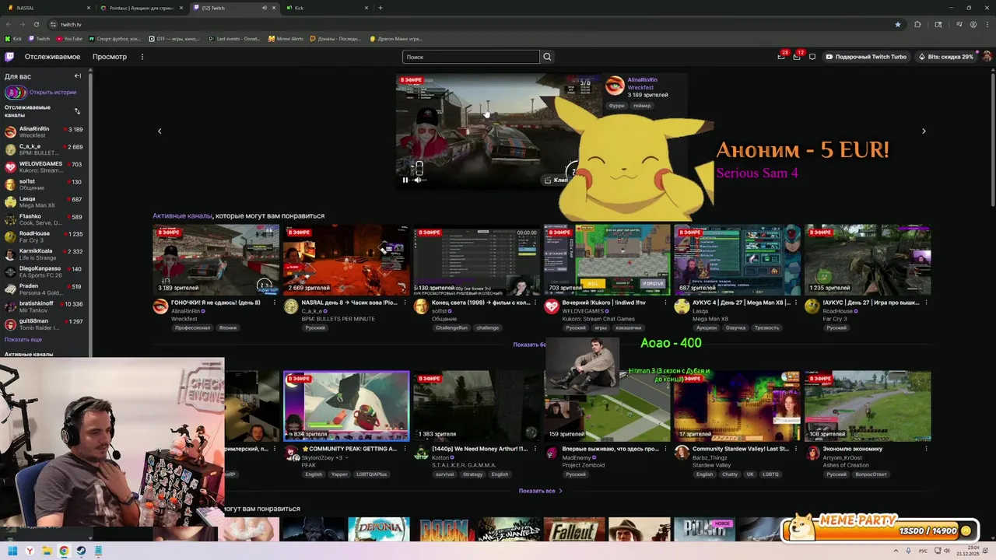Open the COMMUNITY PEAK stream thumbnail
Image resolution: width=996 pixels, height=560 pixels.
pos(346,406)
